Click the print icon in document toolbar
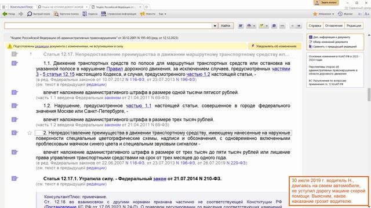This screenshot has width=371, height=208. point(249,25)
